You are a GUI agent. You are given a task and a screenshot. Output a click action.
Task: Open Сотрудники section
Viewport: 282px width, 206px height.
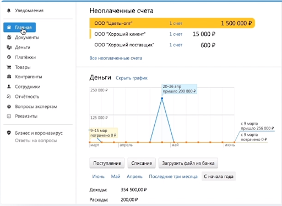[28, 86]
